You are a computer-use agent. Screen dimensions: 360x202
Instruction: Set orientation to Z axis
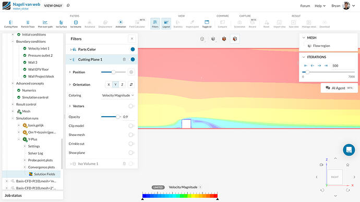point(122,84)
